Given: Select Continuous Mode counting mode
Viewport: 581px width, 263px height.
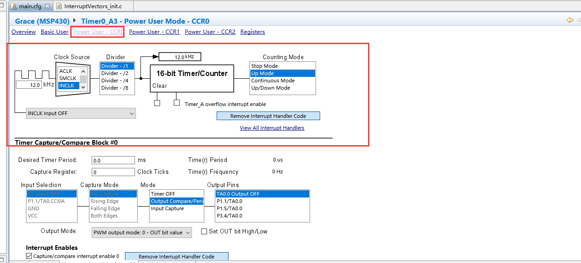Looking at the screenshot, I should (283, 81).
